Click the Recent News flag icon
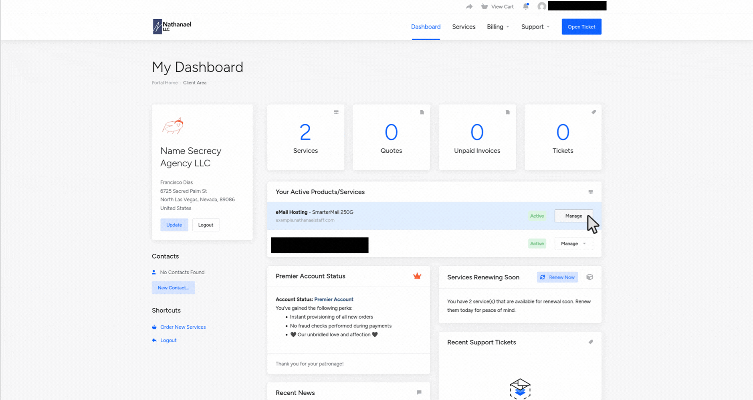753x400 pixels. pos(419,392)
